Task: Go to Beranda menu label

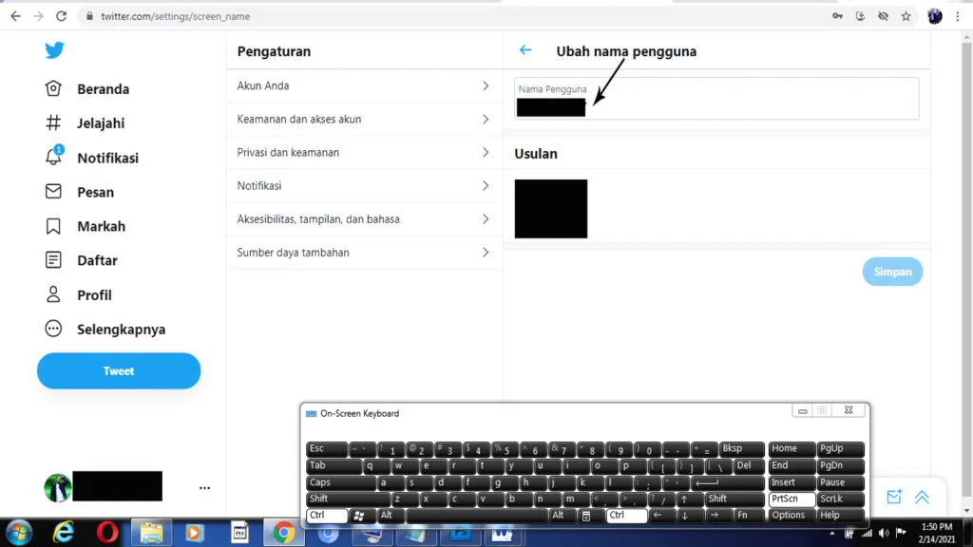Action: pyautogui.click(x=103, y=89)
